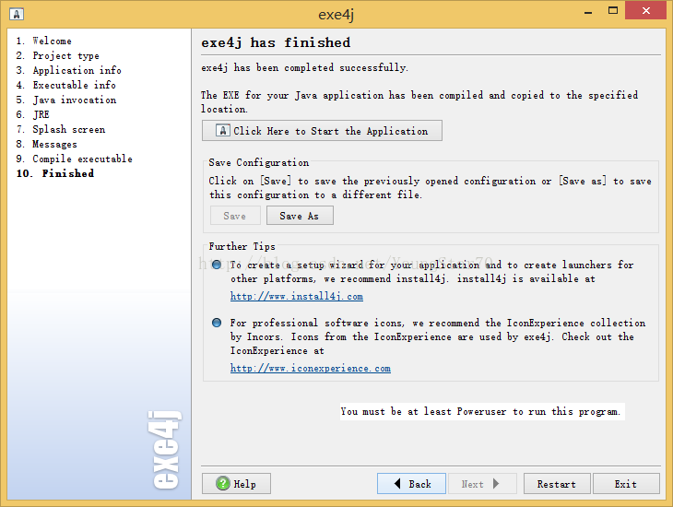
Task: Select step 9 Compile executable
Action: coord(75,159)
